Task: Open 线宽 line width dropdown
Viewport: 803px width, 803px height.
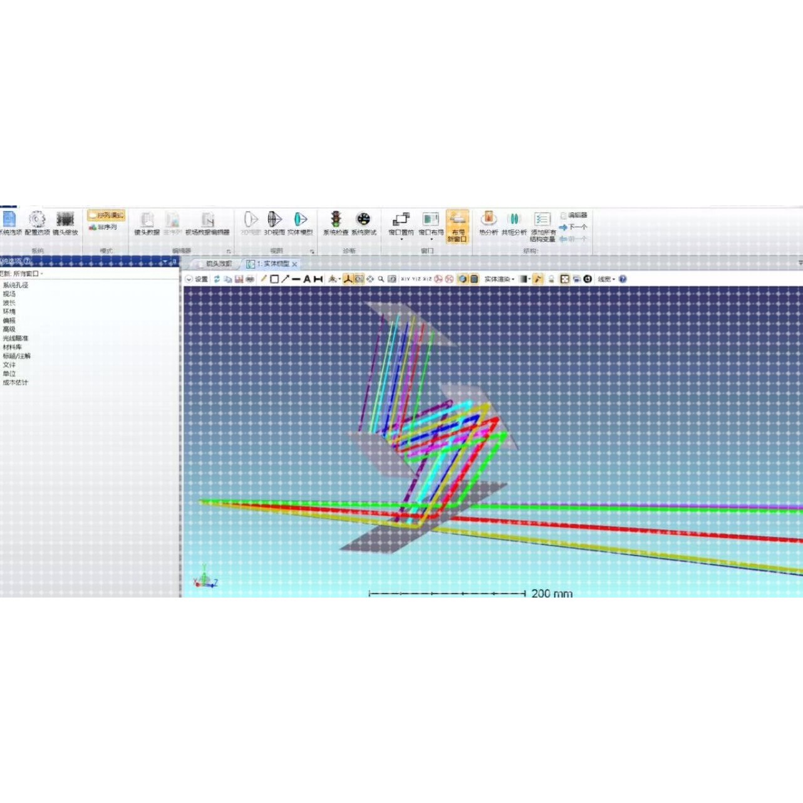Action: click(606, 279)
